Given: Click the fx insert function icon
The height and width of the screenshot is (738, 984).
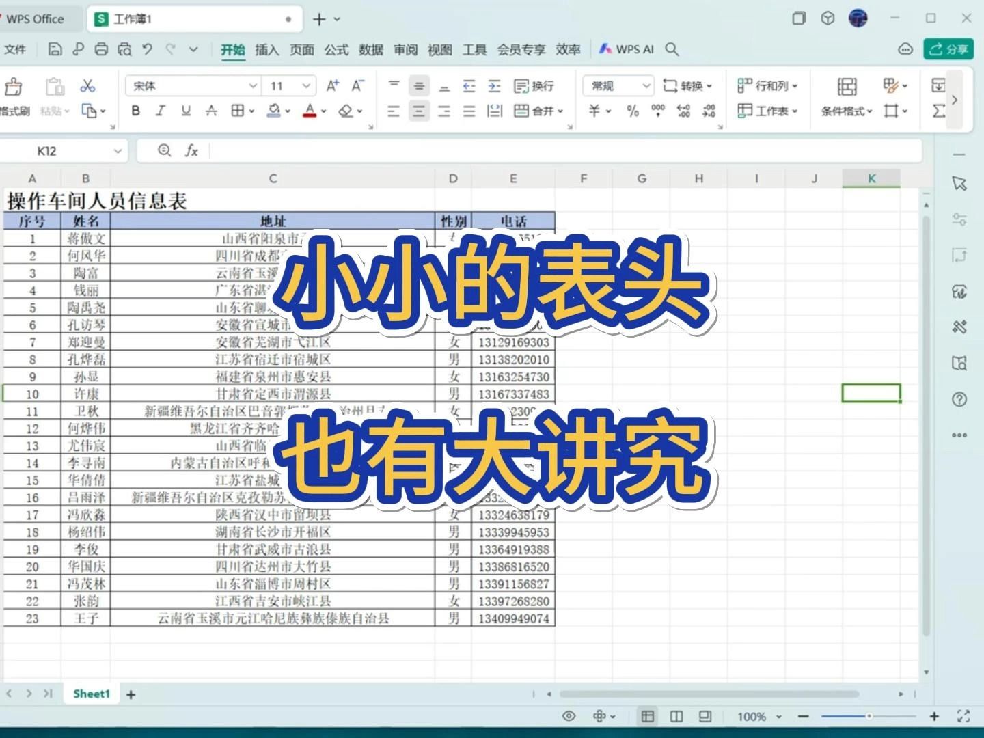Looking at the screenshot, I should coord(191,150).
